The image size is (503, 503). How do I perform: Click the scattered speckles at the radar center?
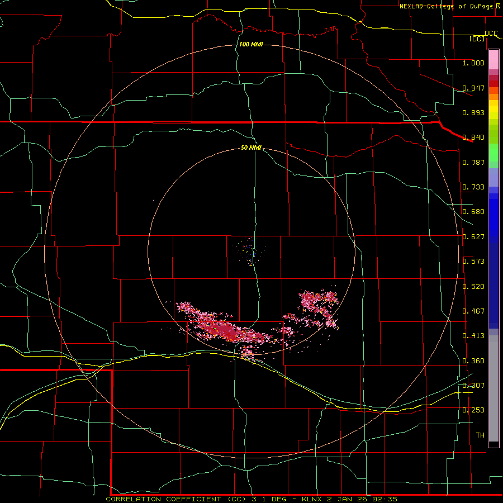click(x=250, y=252)
